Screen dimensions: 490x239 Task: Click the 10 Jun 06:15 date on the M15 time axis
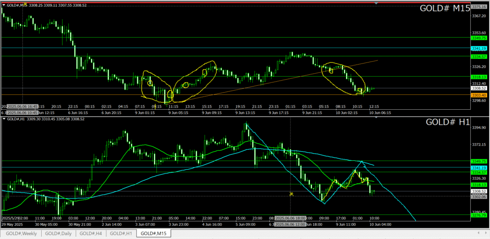(379, 113)
